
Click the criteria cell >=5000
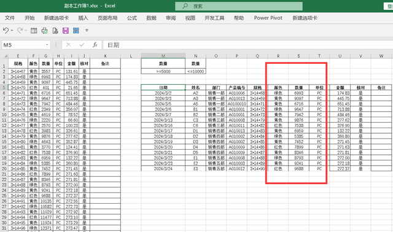[163, 71]
